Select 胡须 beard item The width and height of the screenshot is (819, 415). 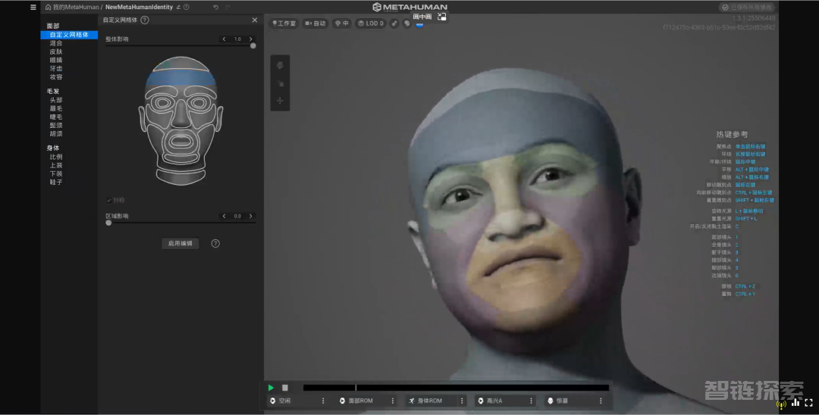coord(56,133)
